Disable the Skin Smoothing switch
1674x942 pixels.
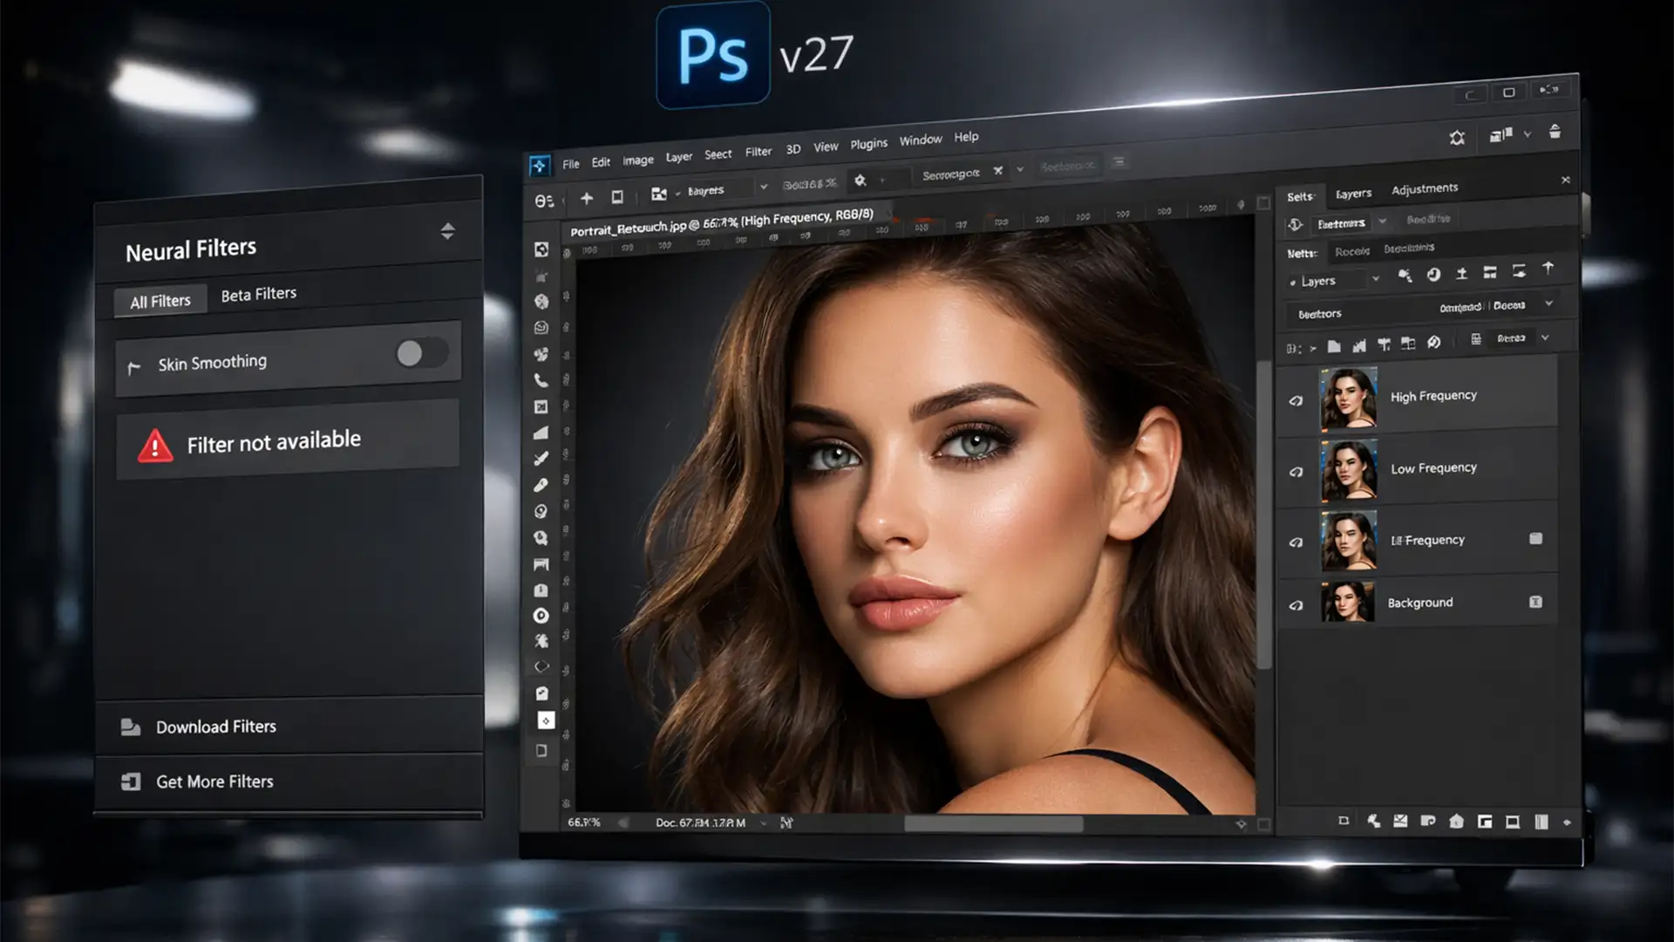421,353
